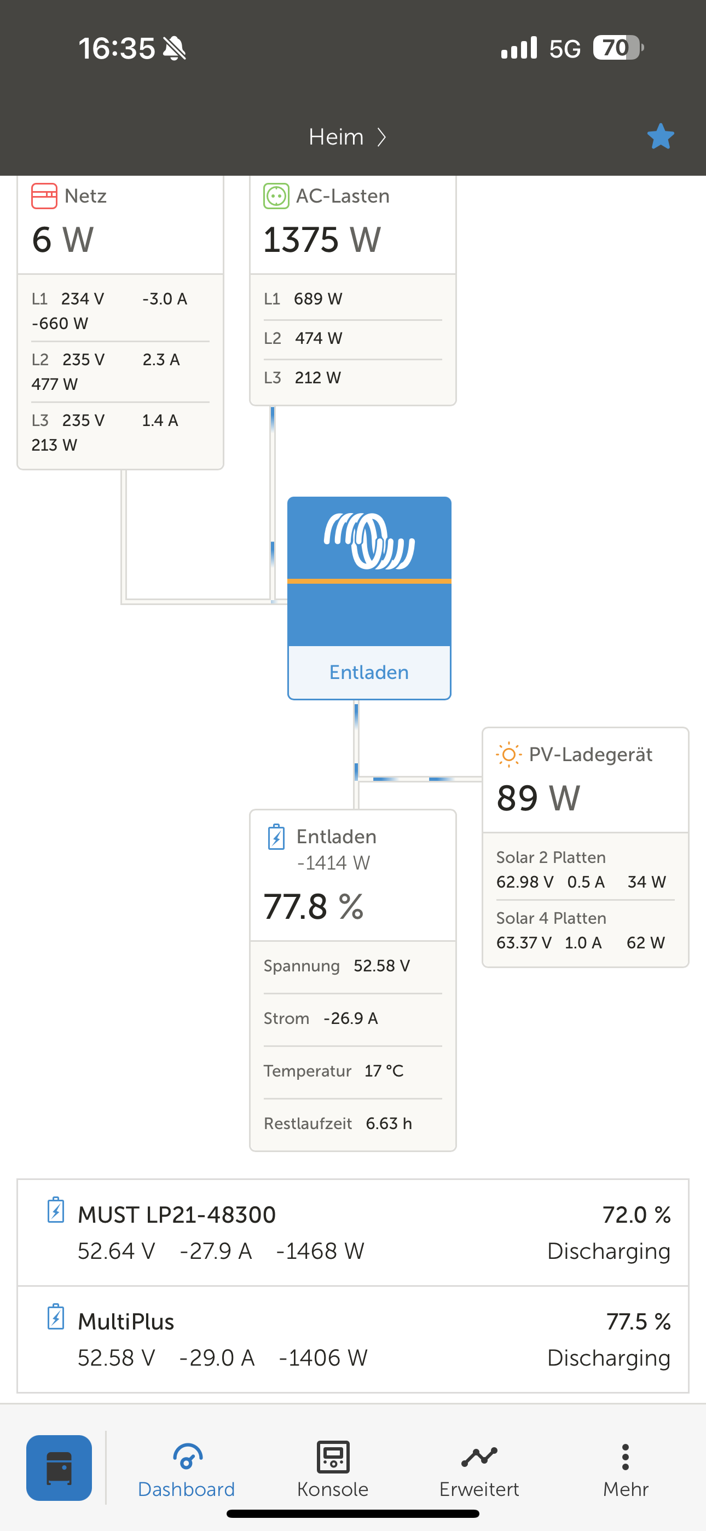
Task: Open the installation device button
Action: coord(59,1467)
